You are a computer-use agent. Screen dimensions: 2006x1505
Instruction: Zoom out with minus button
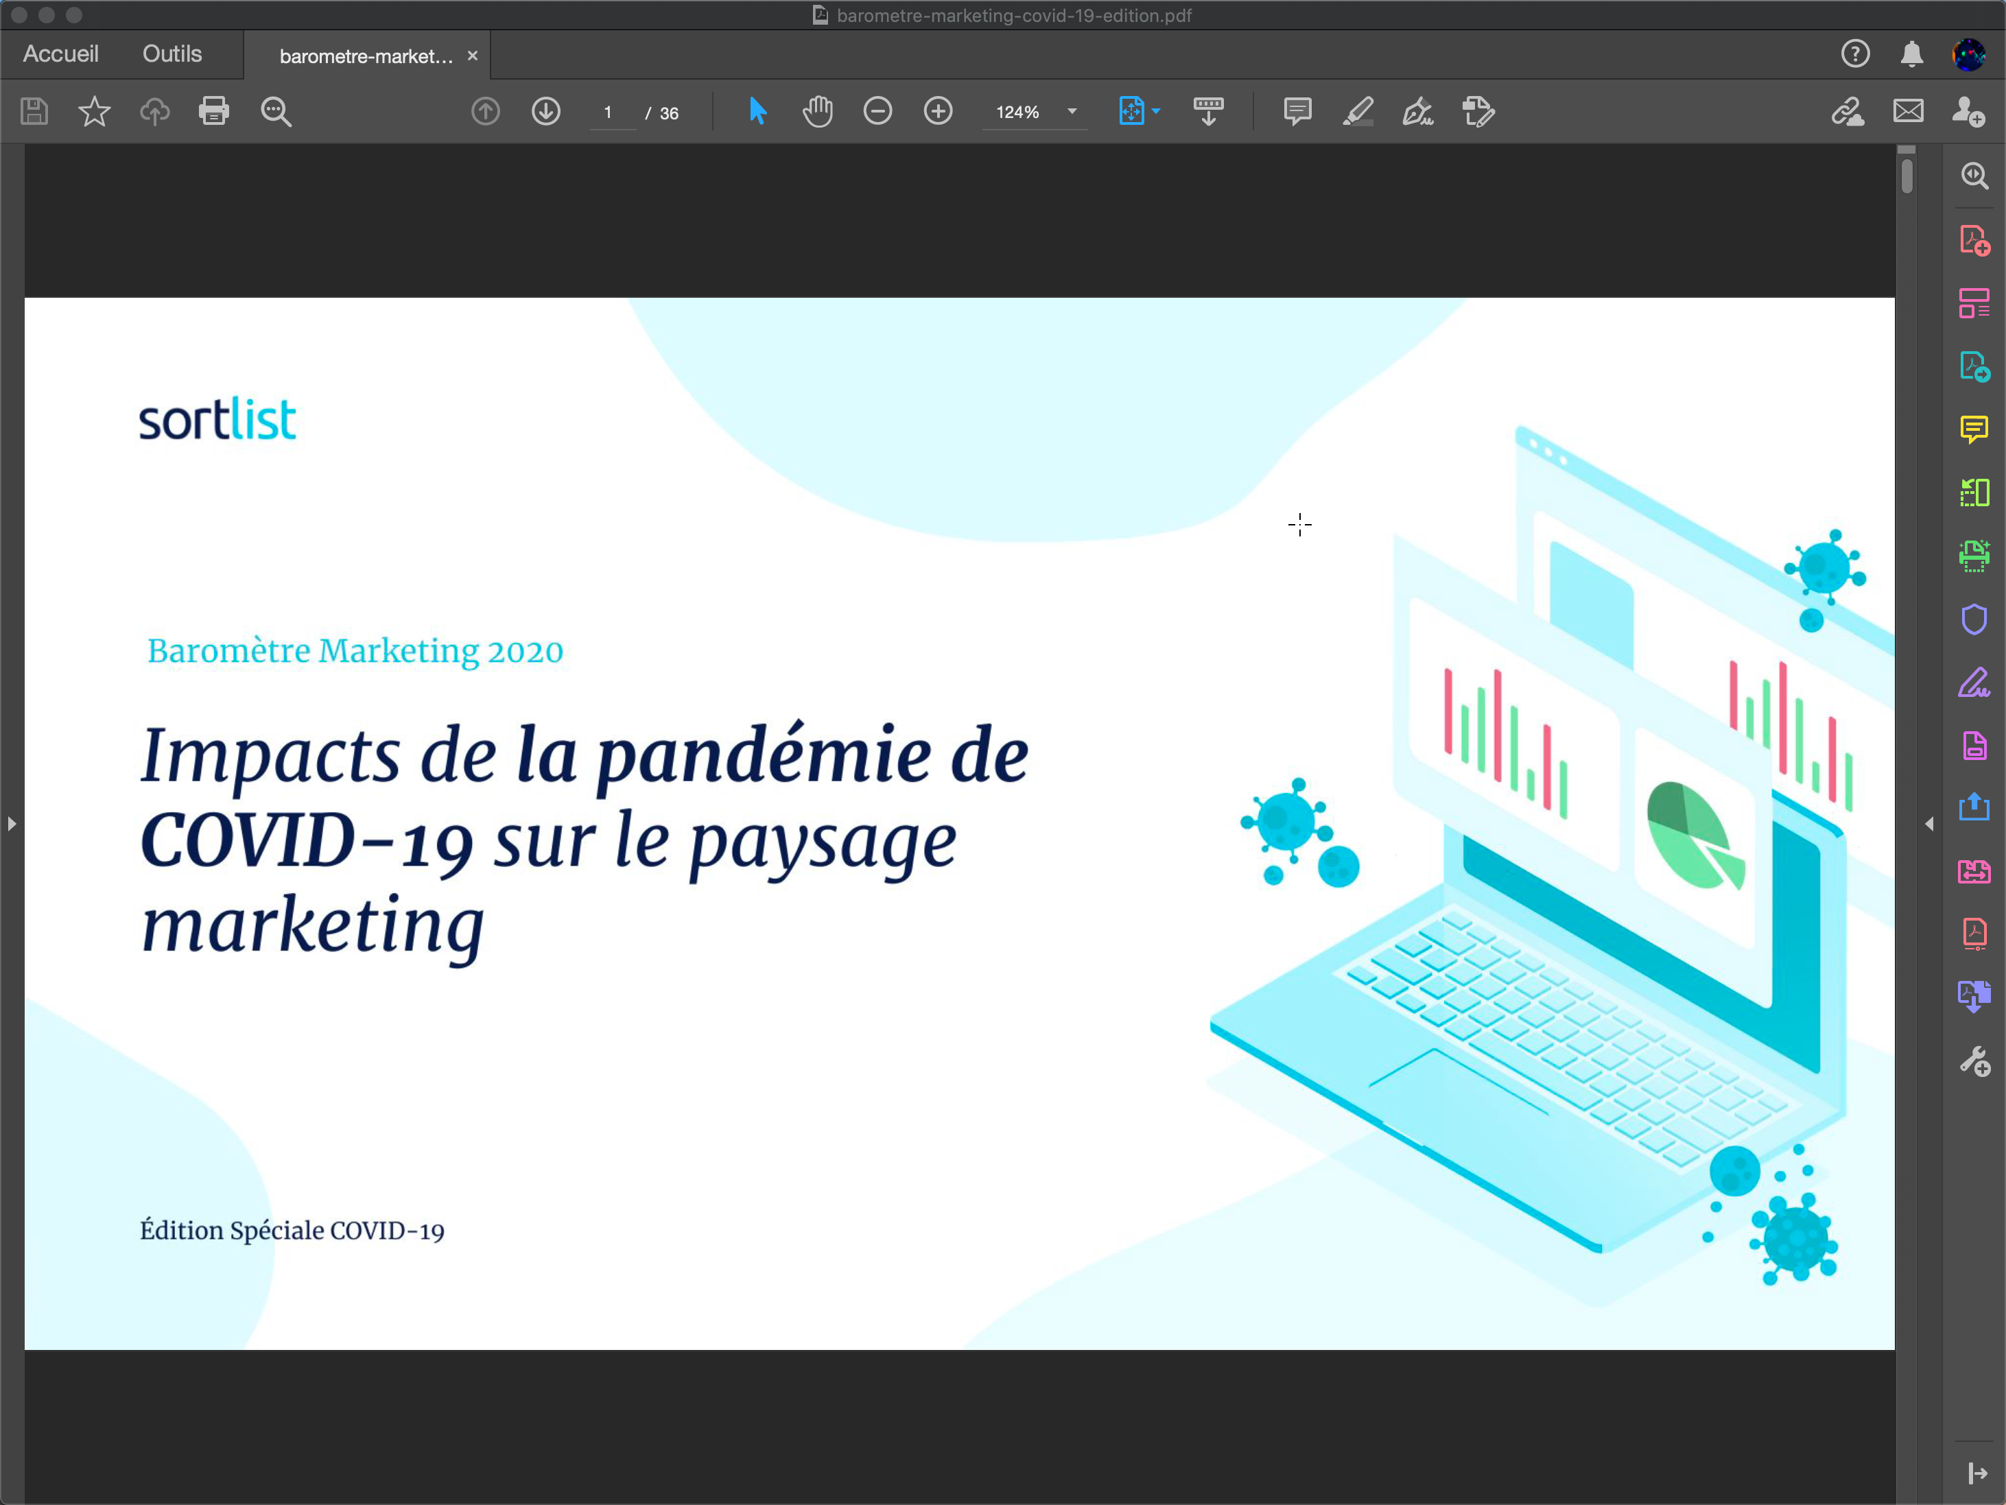coord(878,112)
